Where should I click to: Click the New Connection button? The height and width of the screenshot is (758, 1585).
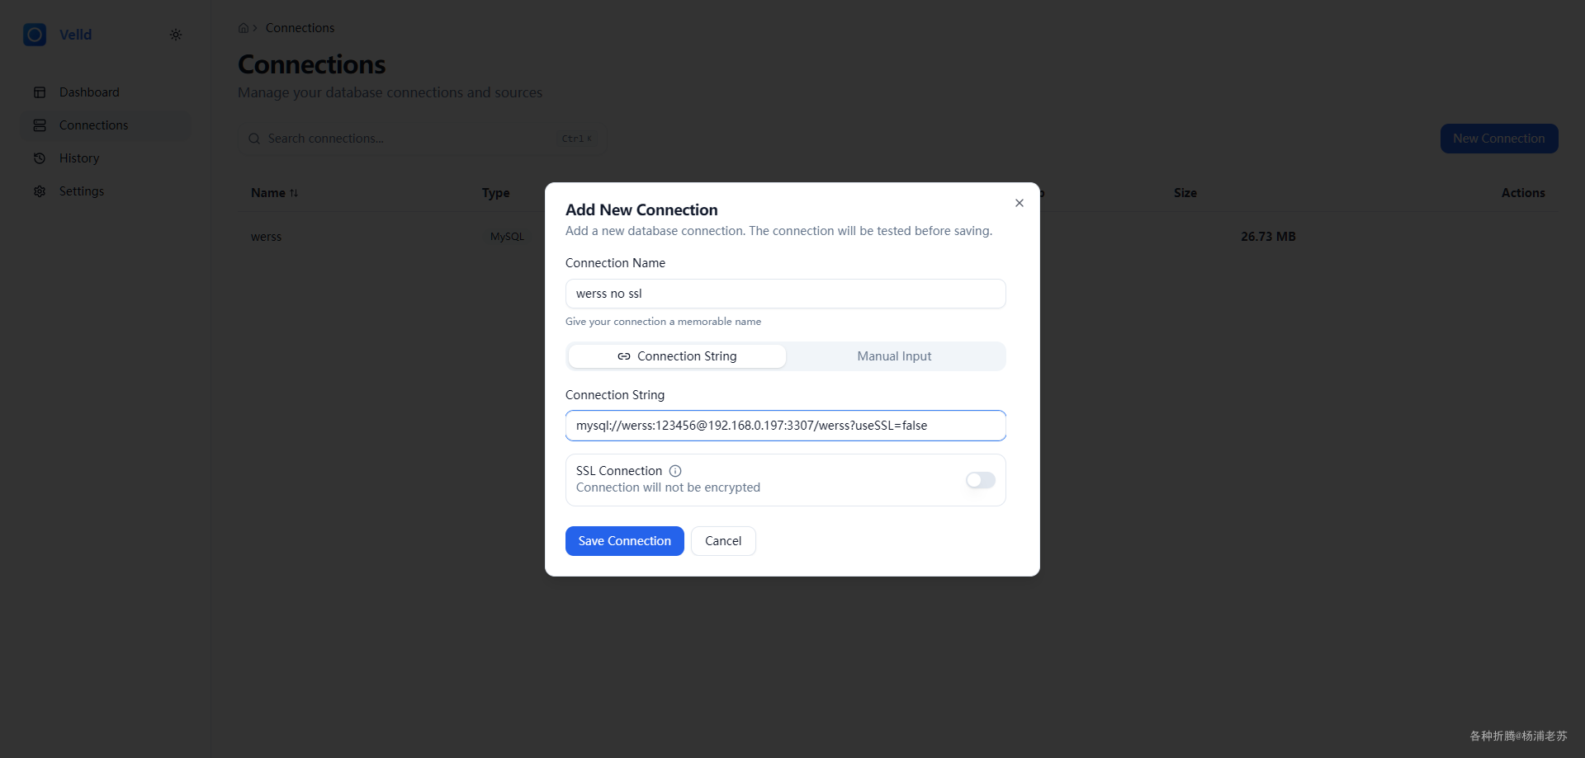(1498, 139)
